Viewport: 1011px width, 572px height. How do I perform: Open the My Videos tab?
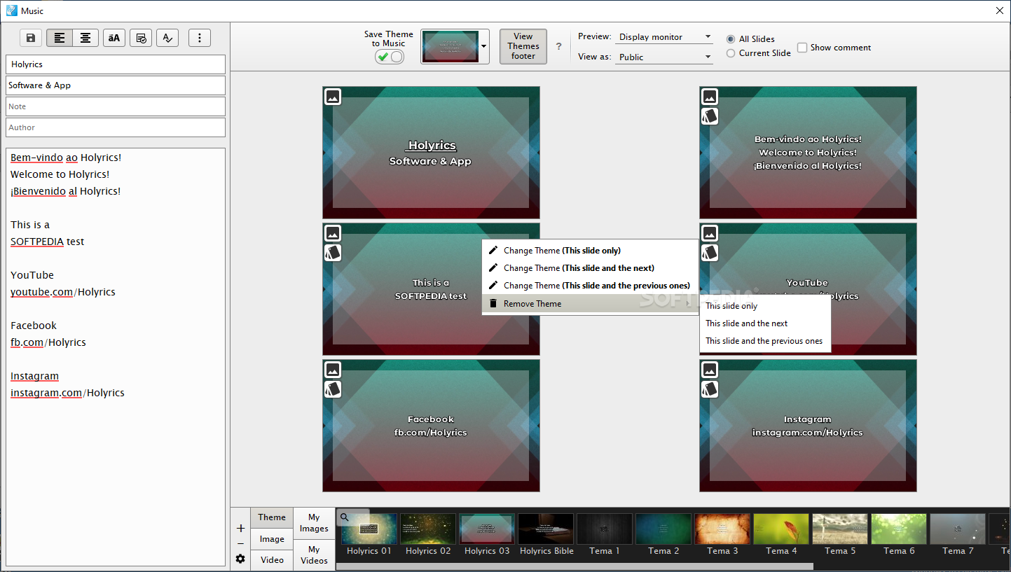(314, 555)
